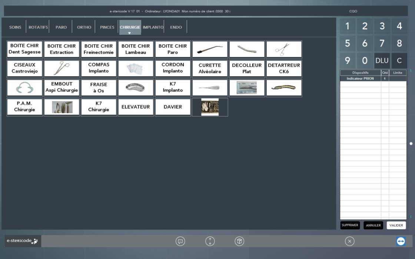Select the packaged forceps in pouch tile
The height and width of the screenshot is (259, 415).
pos(247,87)
